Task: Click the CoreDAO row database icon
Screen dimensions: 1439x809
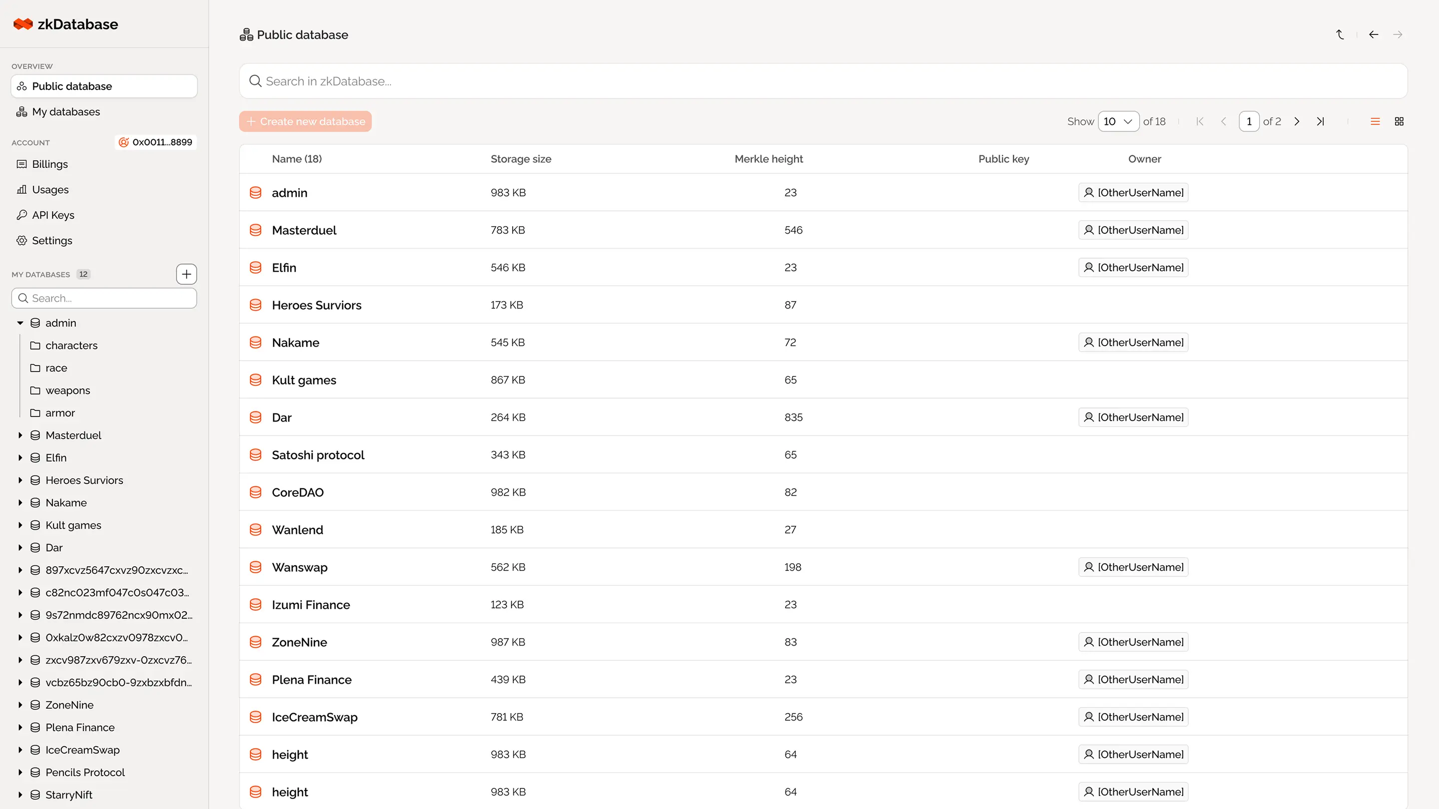Action: point(255,492)
